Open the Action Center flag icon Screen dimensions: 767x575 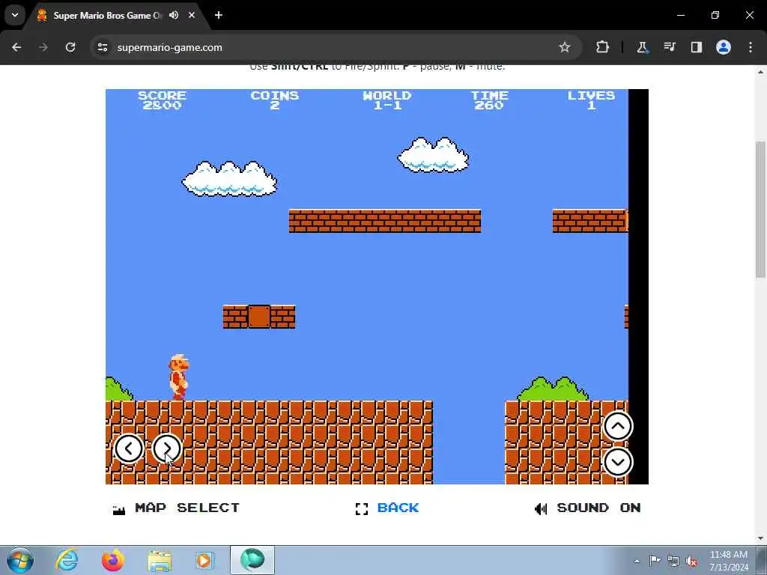point(655,560)
